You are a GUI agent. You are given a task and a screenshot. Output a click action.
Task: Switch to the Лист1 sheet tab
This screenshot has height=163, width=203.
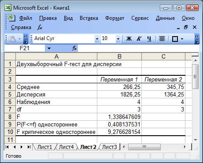coord(44,147)
